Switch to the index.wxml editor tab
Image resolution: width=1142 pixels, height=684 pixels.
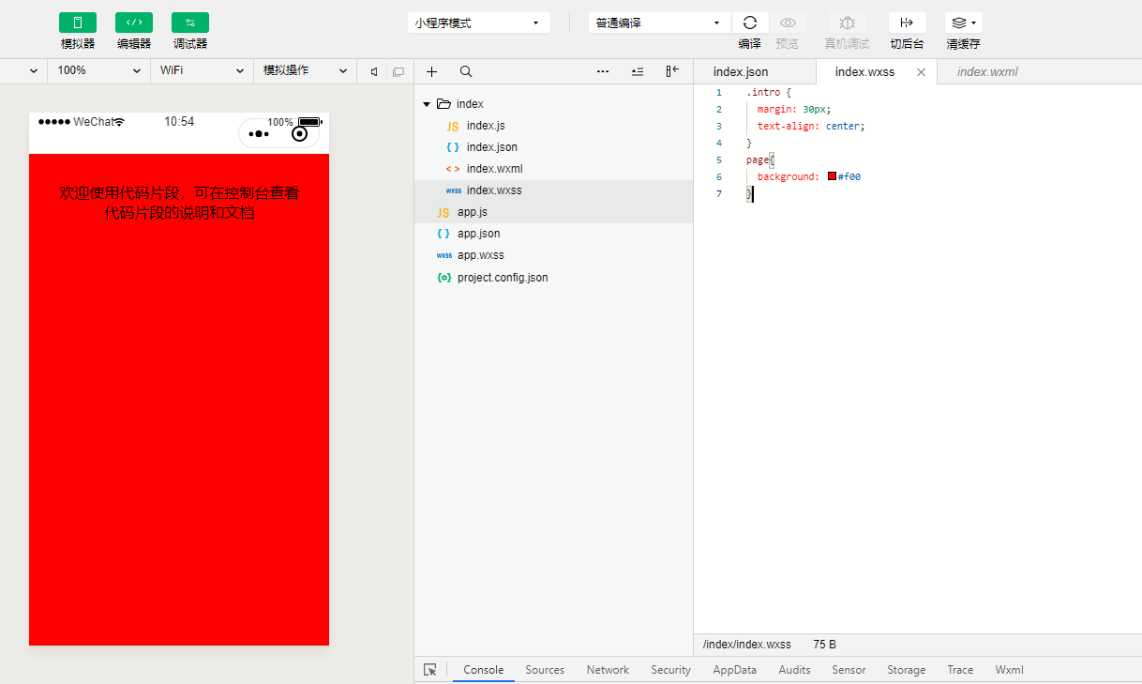click(x=987, y=71)
